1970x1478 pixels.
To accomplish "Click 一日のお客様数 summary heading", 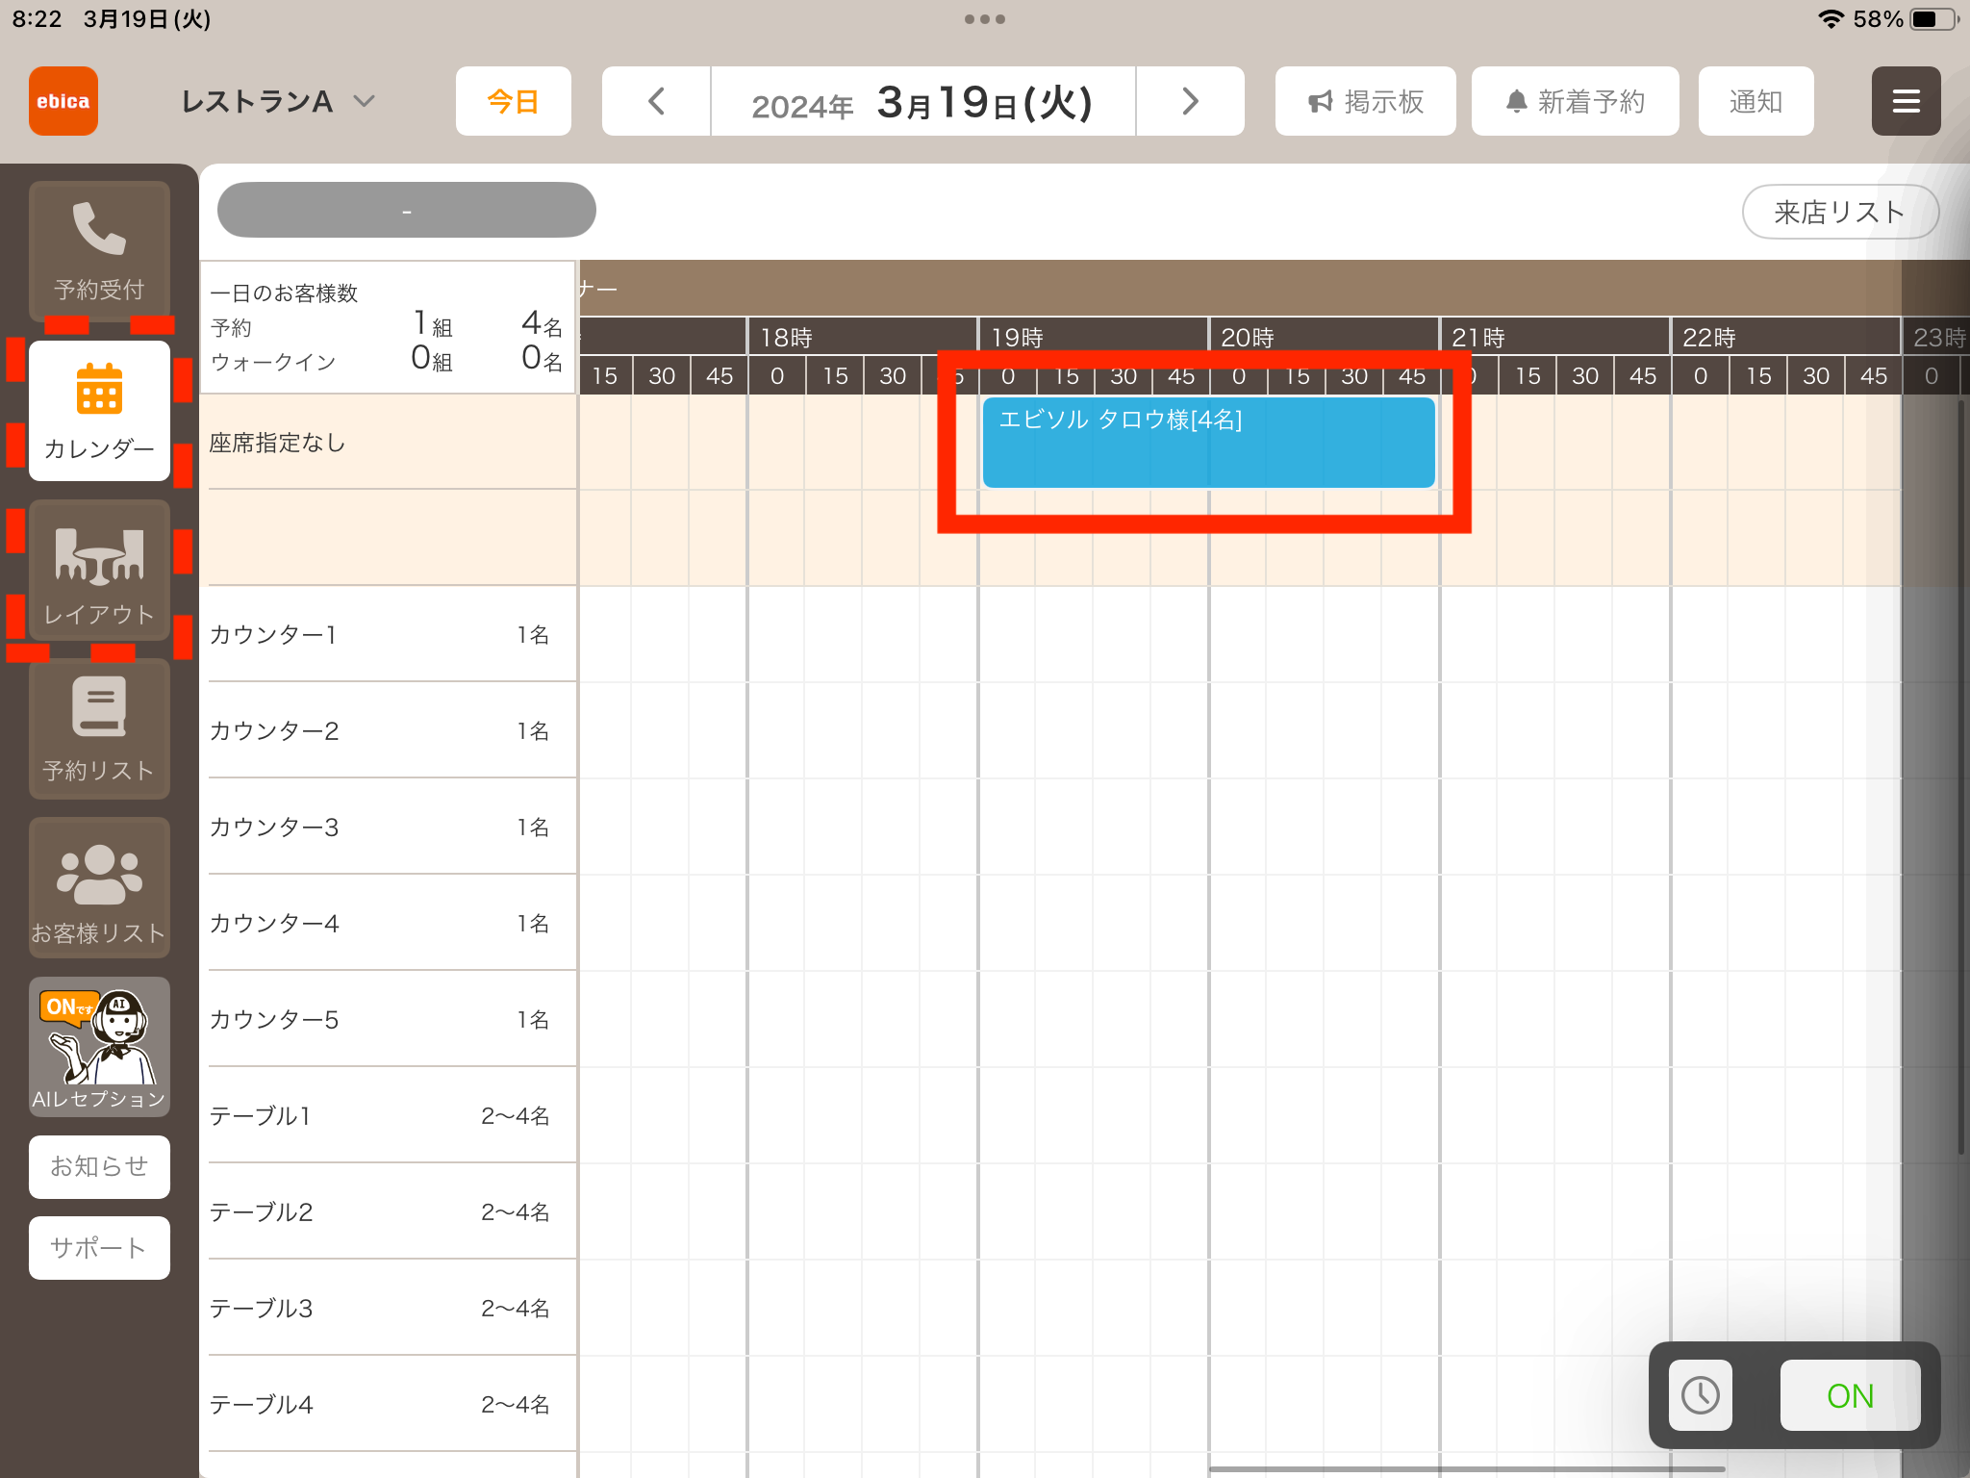I will tap(284, 293).
